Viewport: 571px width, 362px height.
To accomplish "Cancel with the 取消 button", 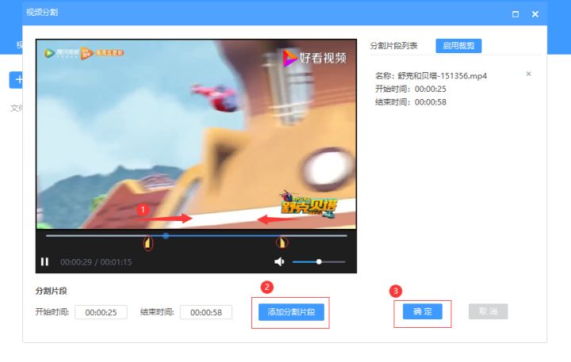I will [x=488, y=311].
